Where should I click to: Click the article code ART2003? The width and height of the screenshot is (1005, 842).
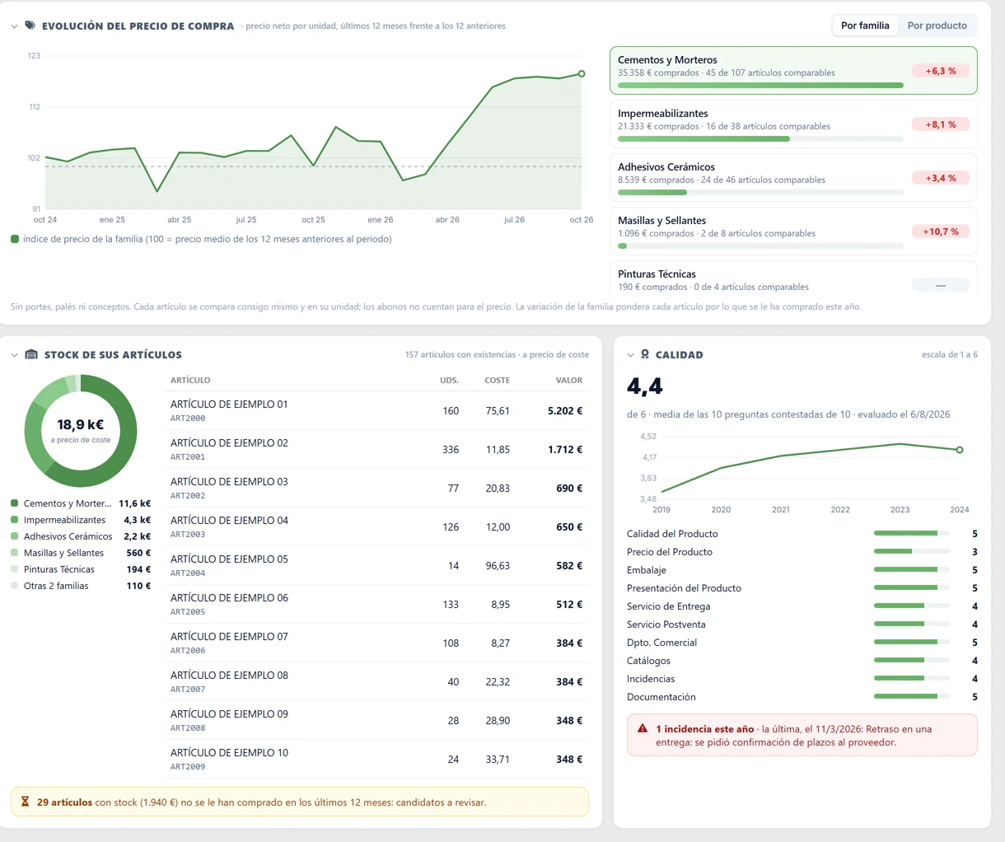pos(188,535)
